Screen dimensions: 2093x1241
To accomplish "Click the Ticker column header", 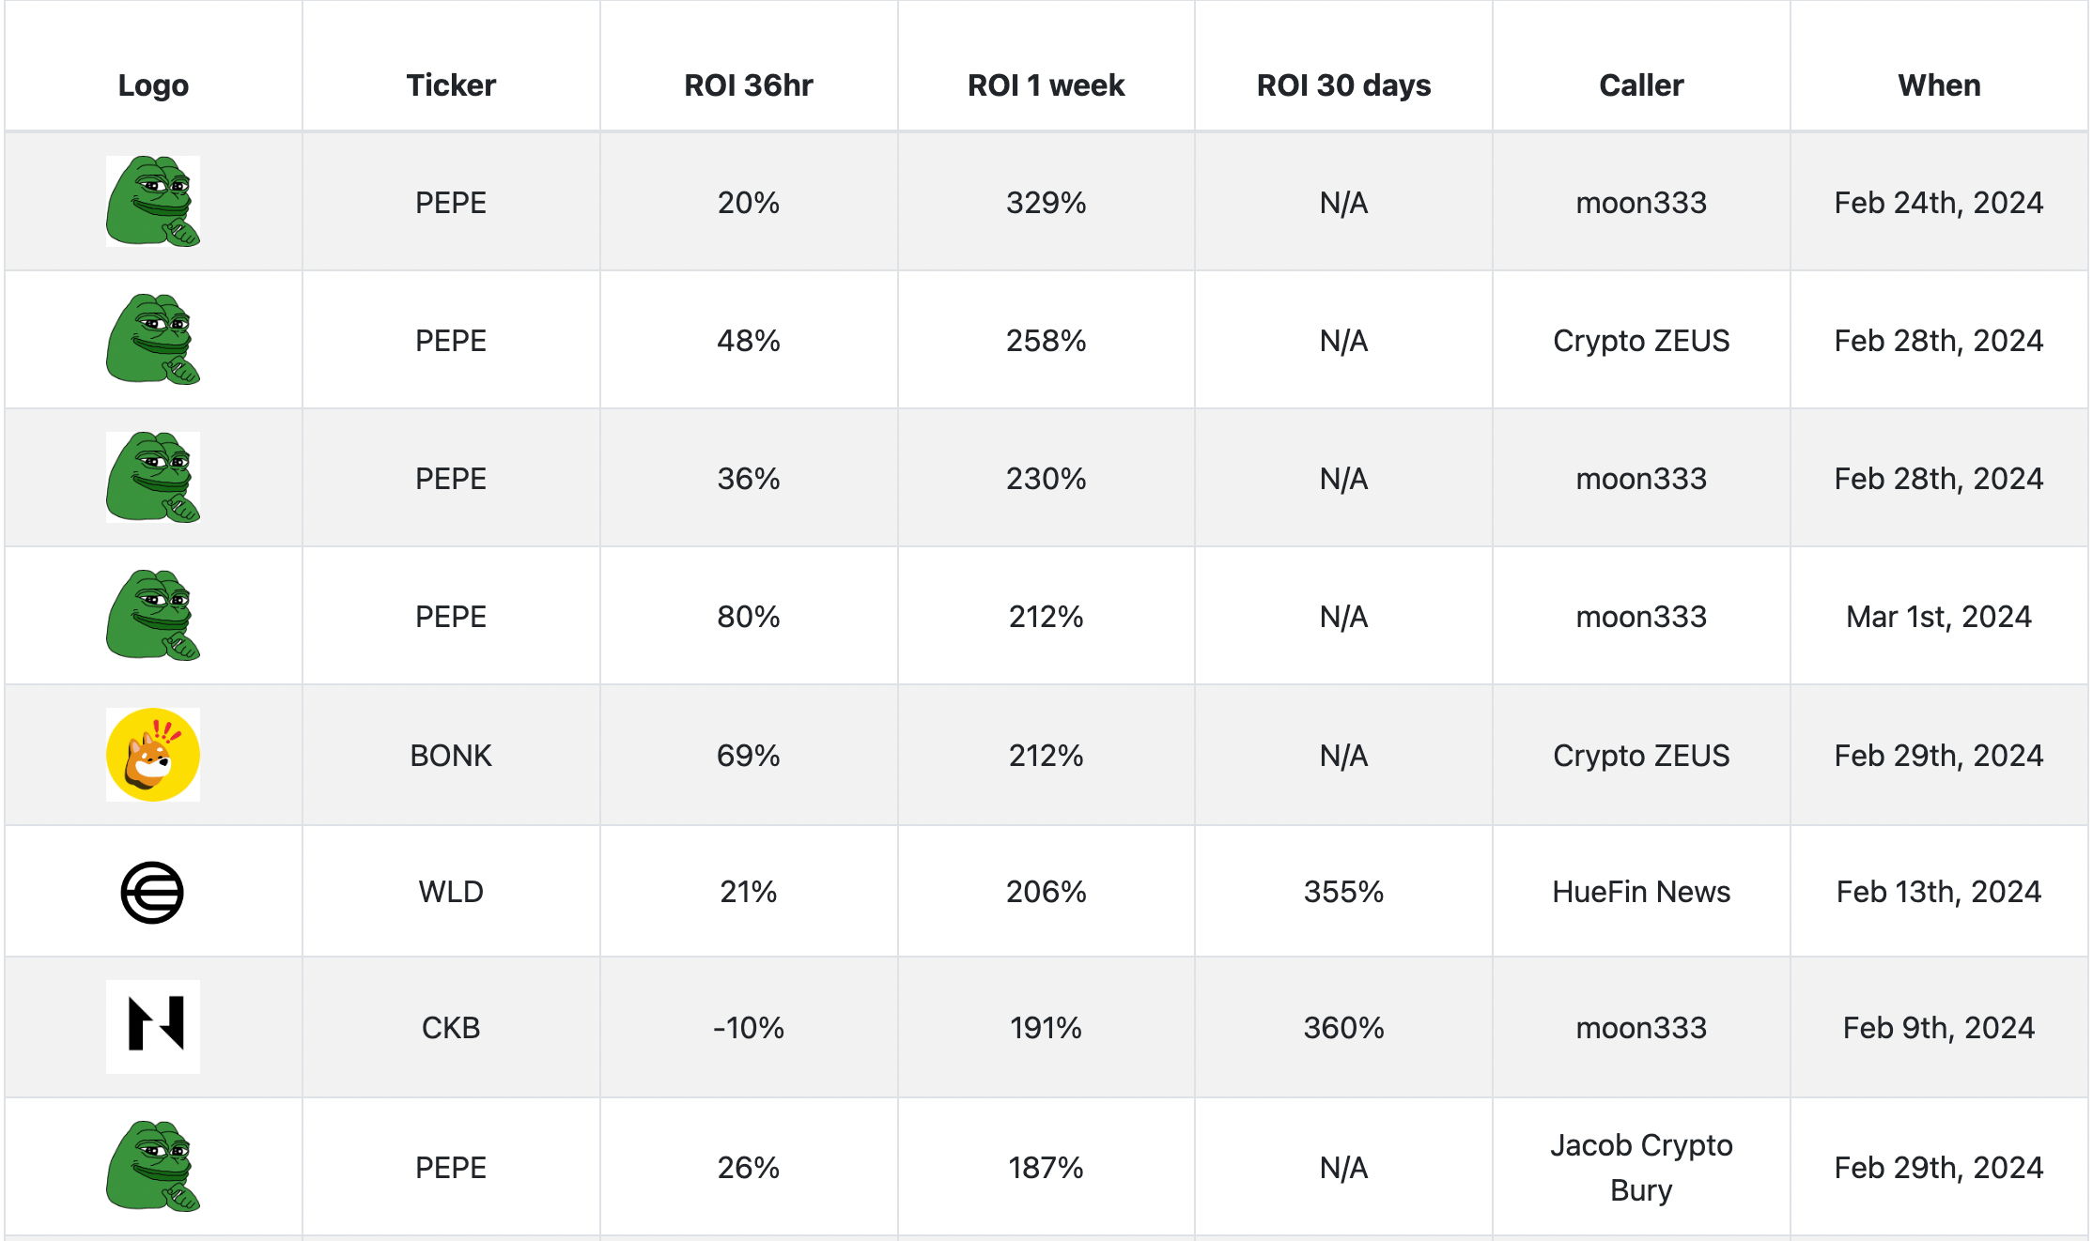I will 451,85.
